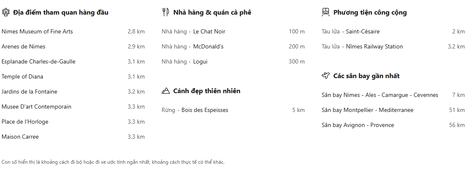Open Nîmes Railway Station entry
The width and height of the screenshot is (466, 175).
click(374, 47)
